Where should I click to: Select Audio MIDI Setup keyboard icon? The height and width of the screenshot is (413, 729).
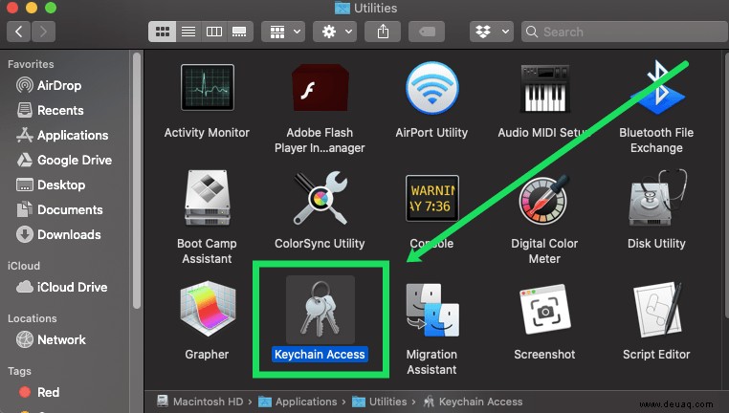[544, 88]
